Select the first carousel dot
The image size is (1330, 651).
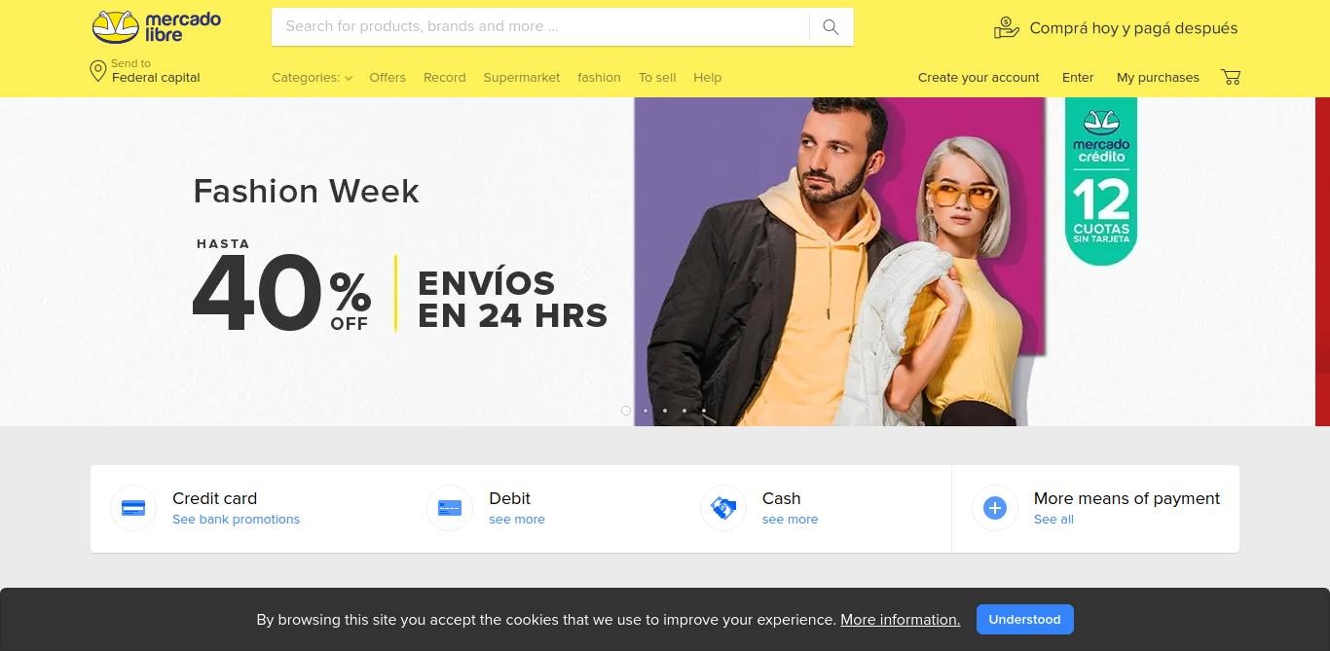coord(626,411)
